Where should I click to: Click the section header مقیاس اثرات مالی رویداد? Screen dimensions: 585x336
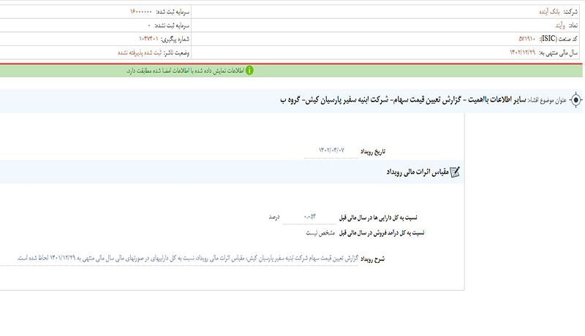(x=416, y=172)
